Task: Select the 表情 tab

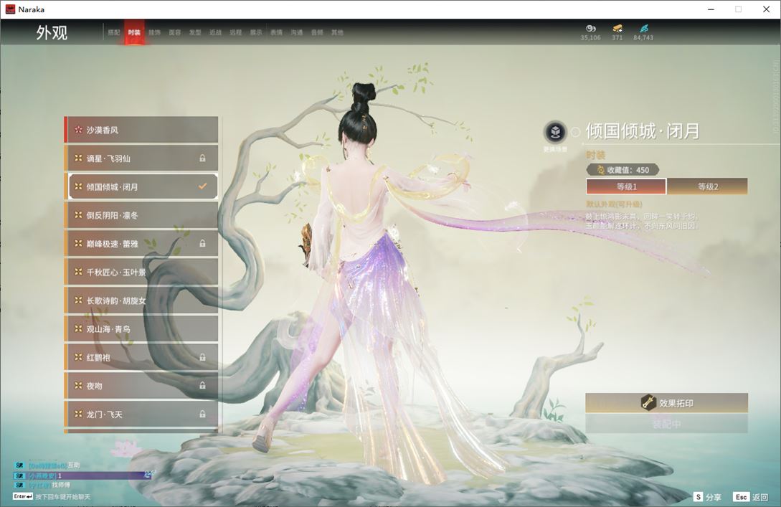Action: [276, 32]
